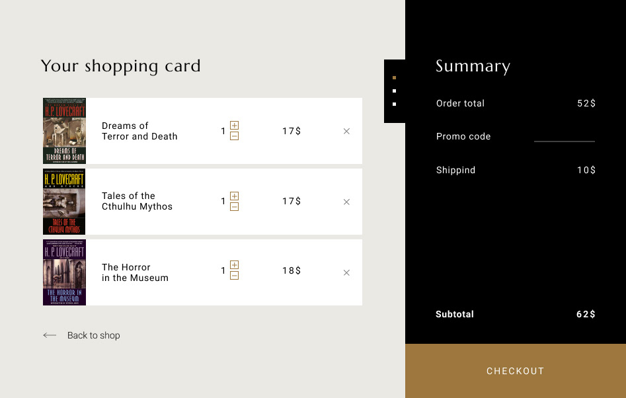Remove Dreams of Terror and Death from cart

tap(346, 132)
